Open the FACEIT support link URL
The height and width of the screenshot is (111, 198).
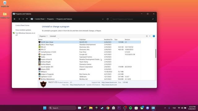pyautogui.click(x=109, y=82)
